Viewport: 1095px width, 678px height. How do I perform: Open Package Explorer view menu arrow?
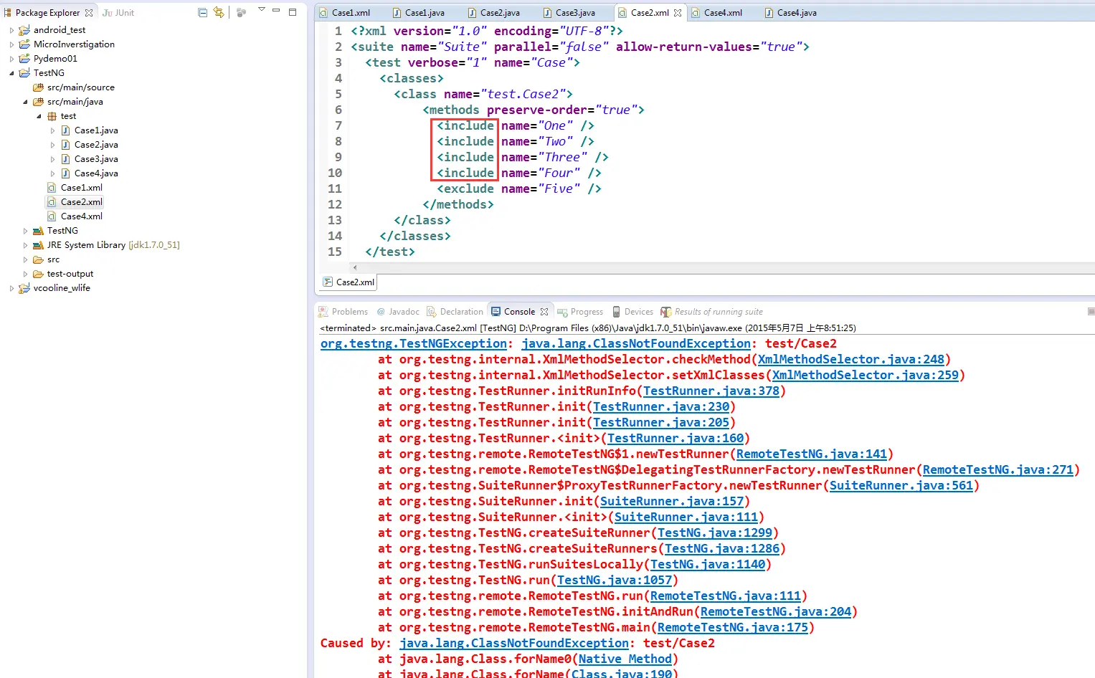click(x=261, y=9)
